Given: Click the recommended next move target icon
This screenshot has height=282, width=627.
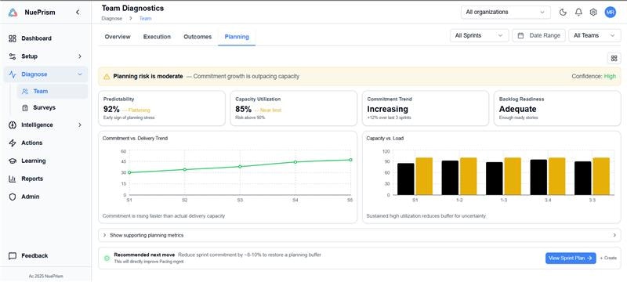Looking at the screenshot, I should [x=107, y=258].
